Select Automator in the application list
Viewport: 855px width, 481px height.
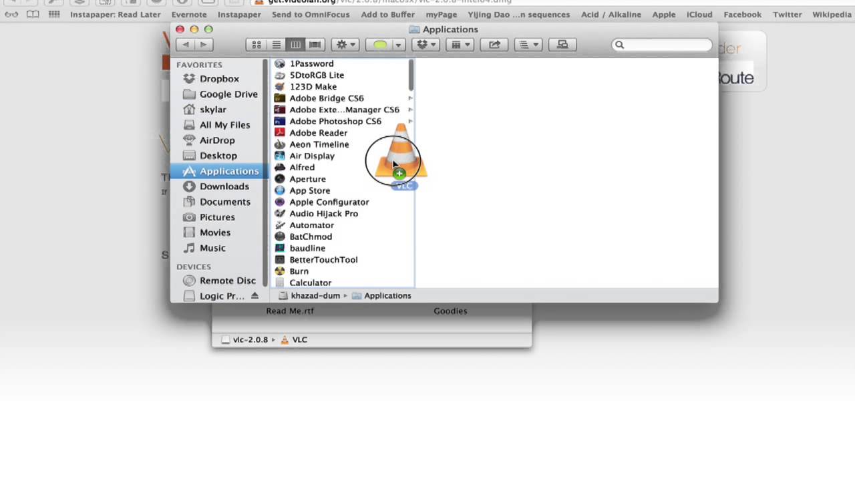(x=311, y=225)
